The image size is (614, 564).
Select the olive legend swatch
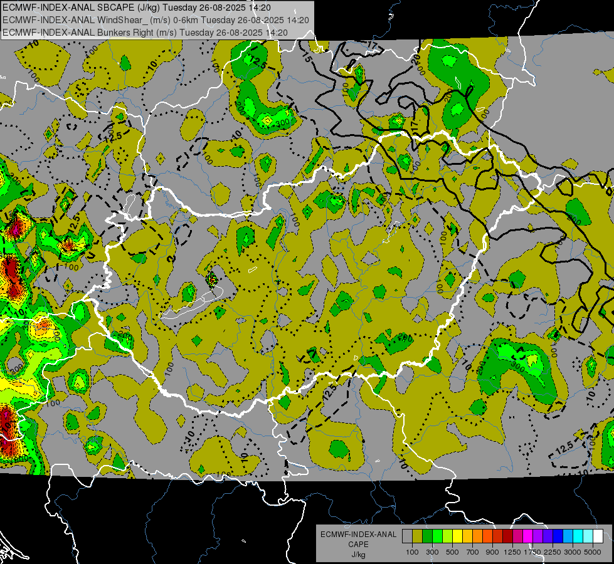pos(418,536)
